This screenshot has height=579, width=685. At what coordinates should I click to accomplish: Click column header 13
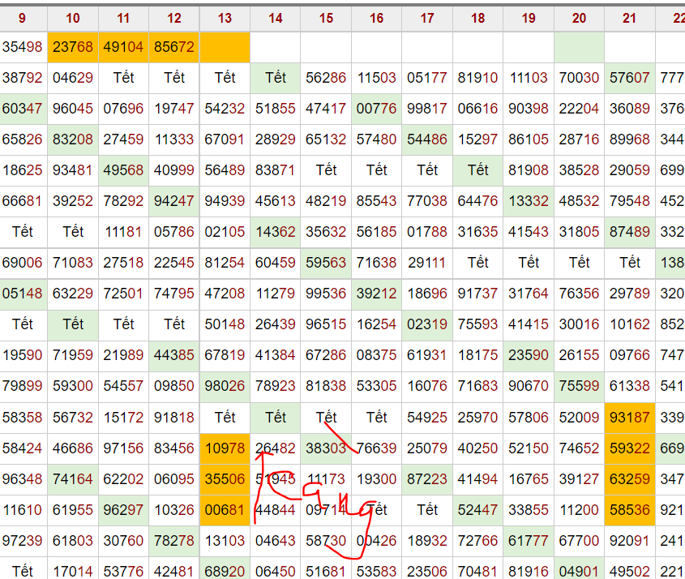tap(225, 18)
